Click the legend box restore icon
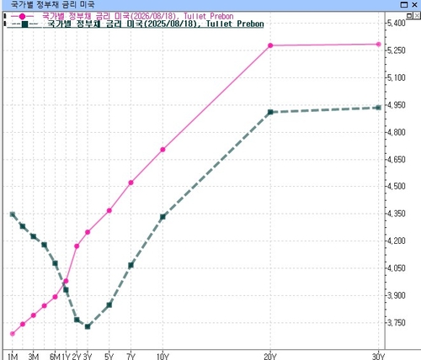 [409, 16]
